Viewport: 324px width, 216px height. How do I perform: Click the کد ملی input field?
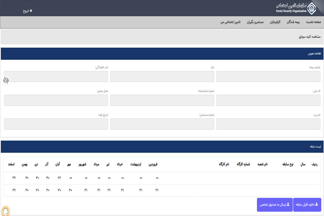click(268, 100)
